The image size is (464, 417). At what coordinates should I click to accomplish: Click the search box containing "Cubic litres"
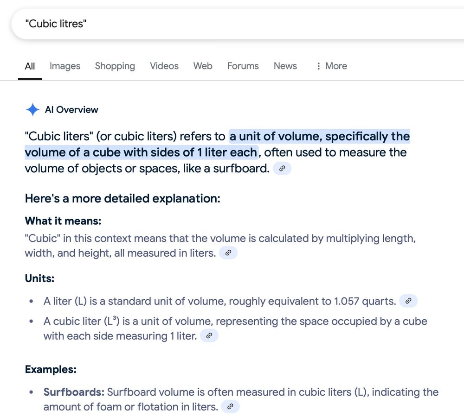pyautogui.click(x=237, y=24)
